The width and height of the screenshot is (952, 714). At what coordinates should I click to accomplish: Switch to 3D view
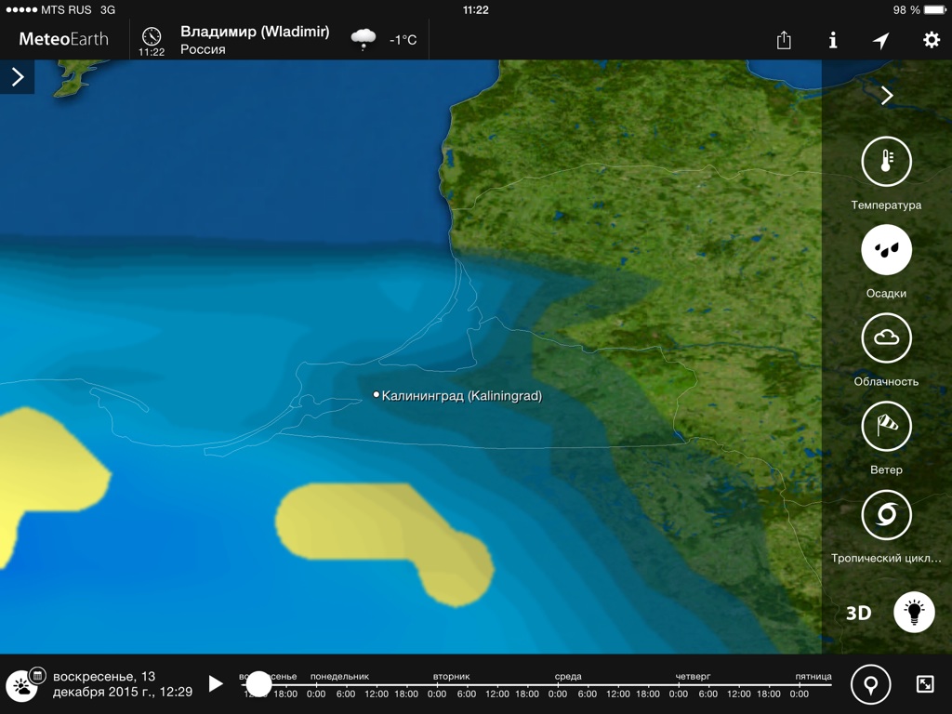[x=858, y=614]
